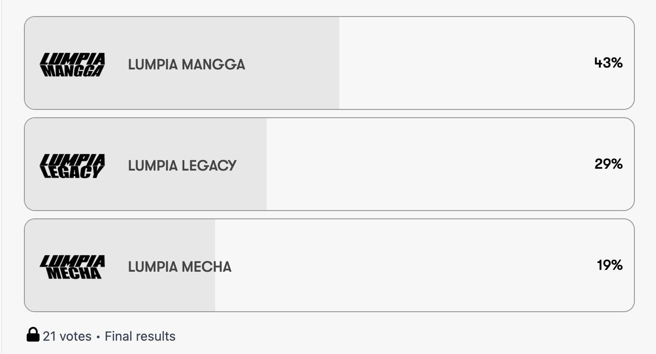
Task: Click the Final results text
Action: click(x=140, y=337)
